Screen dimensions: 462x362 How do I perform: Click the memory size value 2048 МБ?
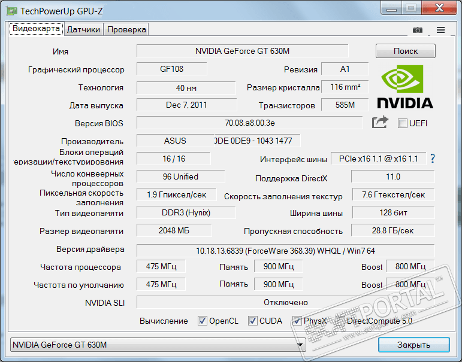click(174, 230)
